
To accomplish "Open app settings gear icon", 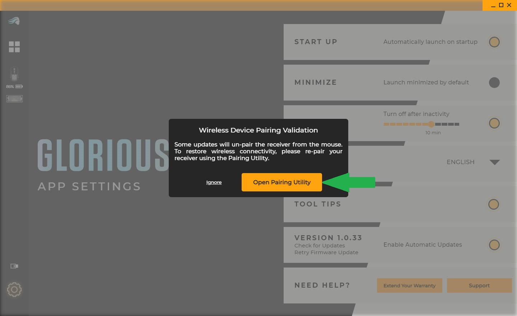I will [x=14, y=289].
